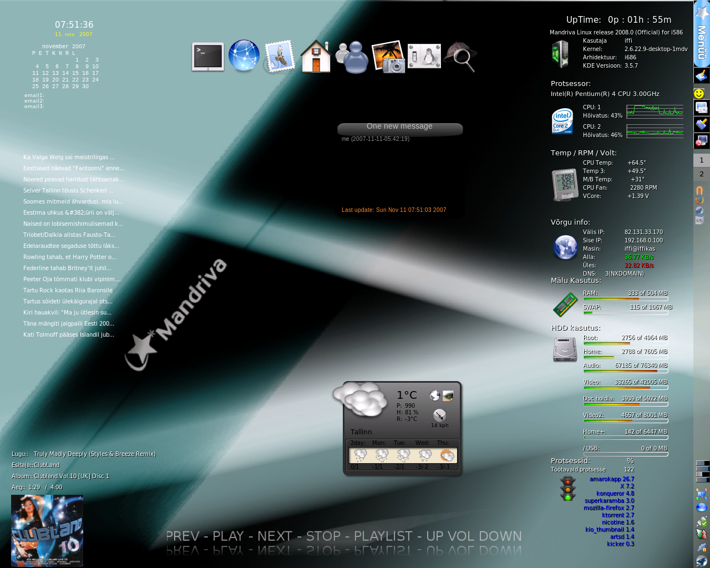Launch the photo and camera application
Image resolution: width=710 pixels, height=568 pixels.
[x=388, y=57]
